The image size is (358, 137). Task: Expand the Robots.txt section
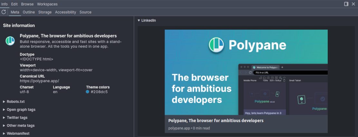click(14, 102)
